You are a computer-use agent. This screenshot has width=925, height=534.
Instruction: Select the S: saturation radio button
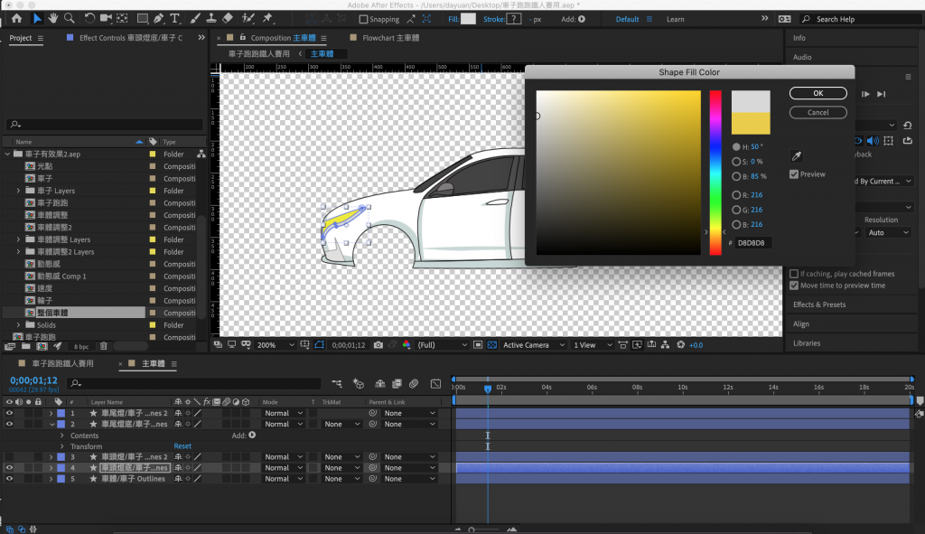point(736,162)
